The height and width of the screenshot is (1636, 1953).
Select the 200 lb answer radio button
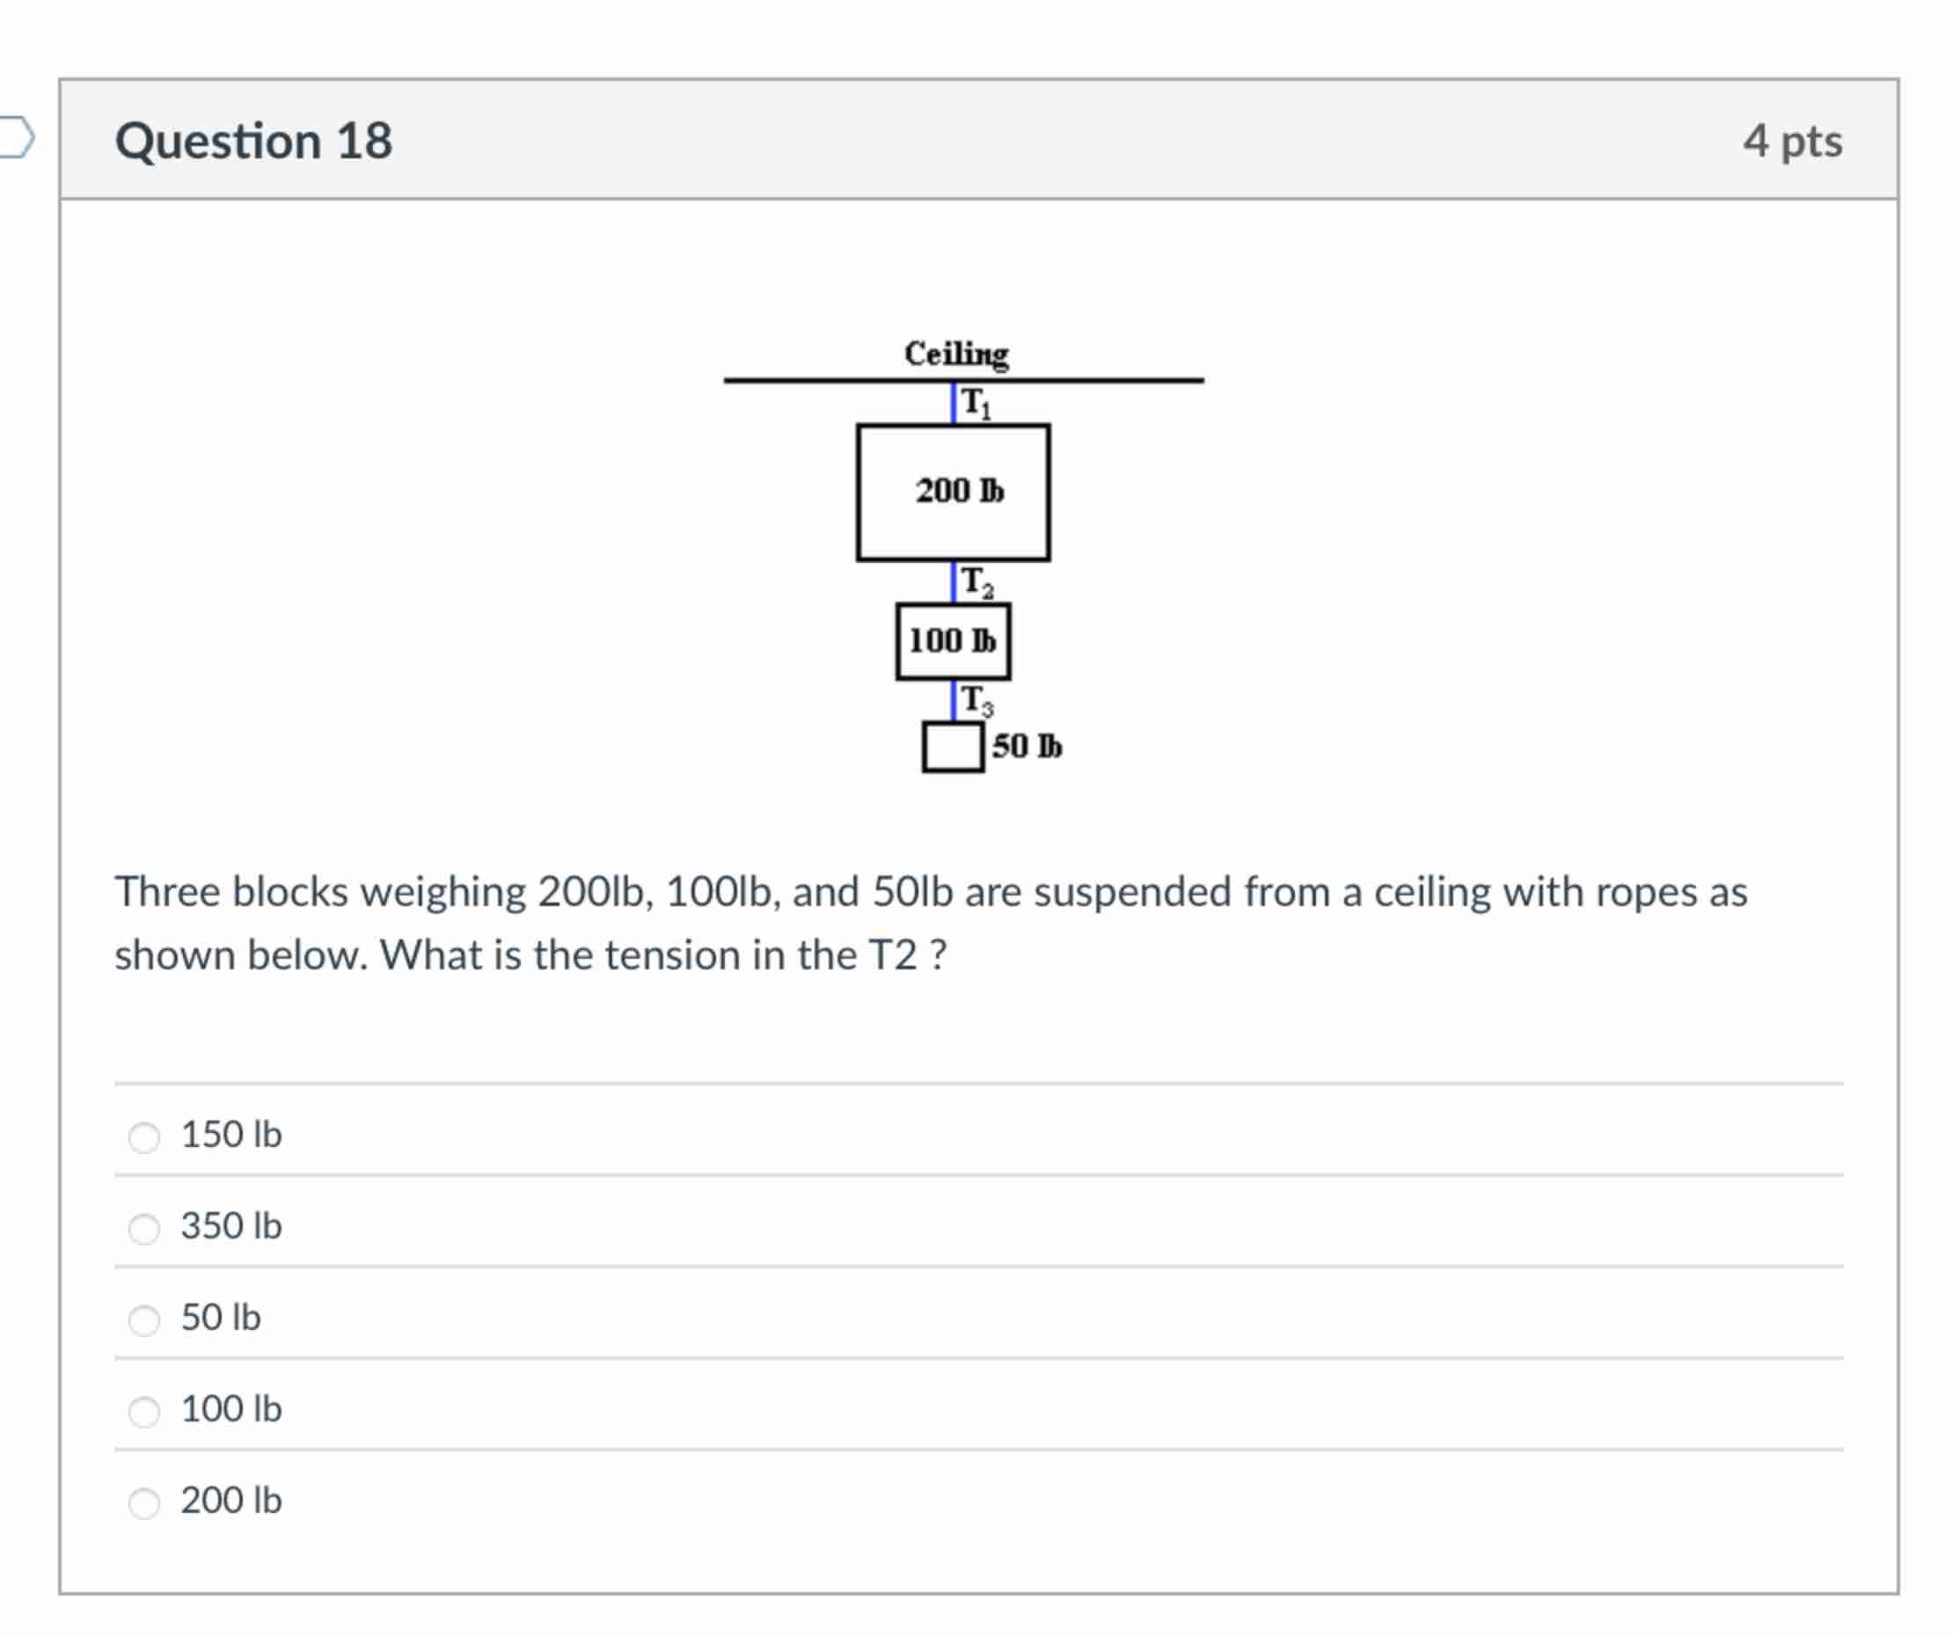[x=144, y=1501]
